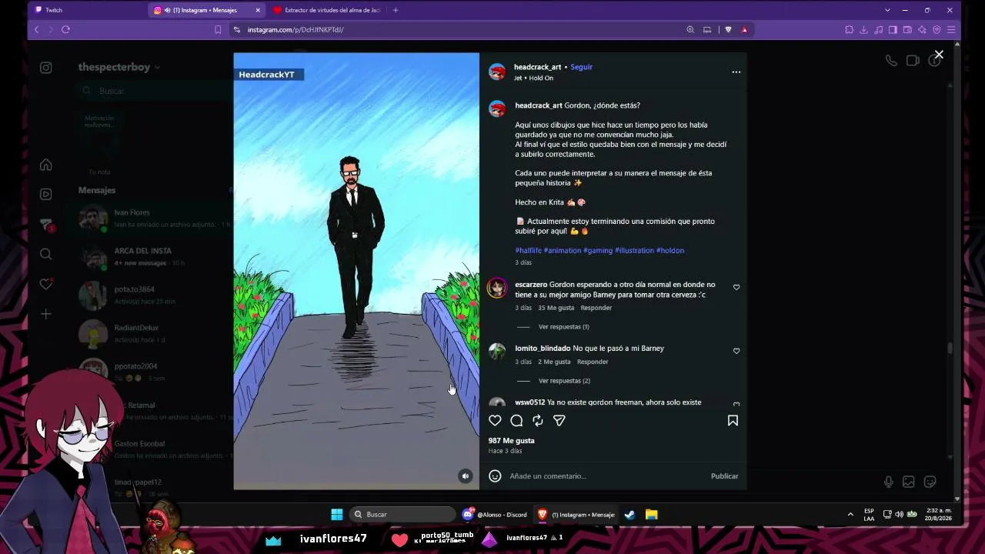
Task: Open Notifications heart in the Instagram sidebar
Action: [46, 284]
